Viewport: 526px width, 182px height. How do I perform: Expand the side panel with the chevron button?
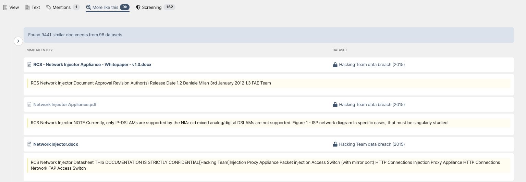[18, 41]
